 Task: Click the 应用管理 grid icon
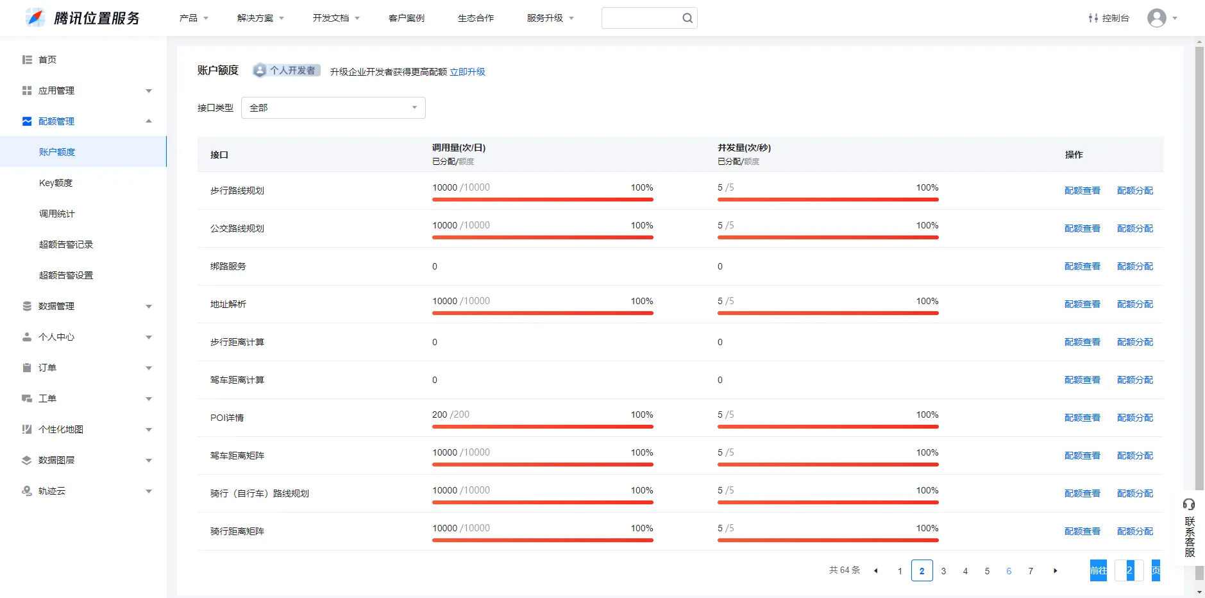click(27, 90)
